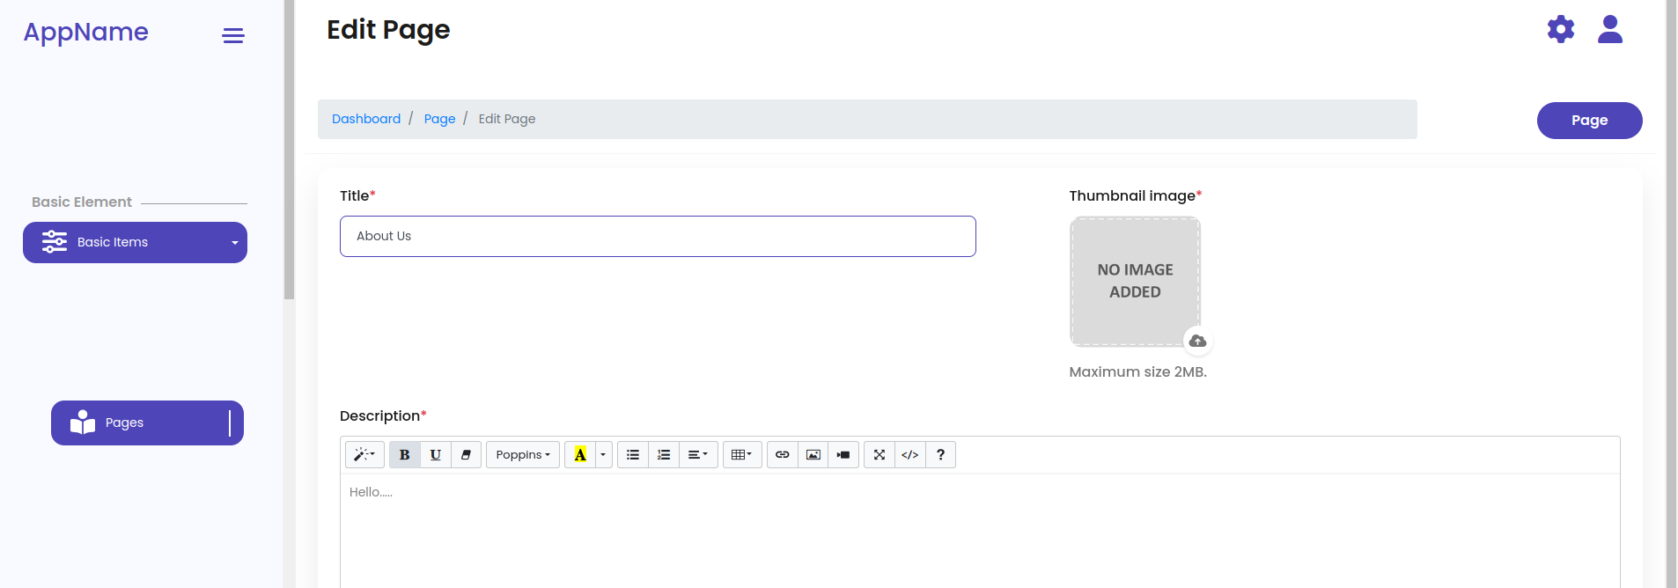Insert an unordered bullet list
The image size is (1678, 588).
pyautogui.click(x=633, y=455)
